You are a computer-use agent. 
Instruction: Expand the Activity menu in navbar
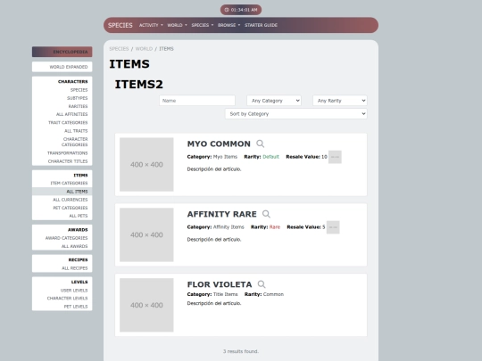151,25
